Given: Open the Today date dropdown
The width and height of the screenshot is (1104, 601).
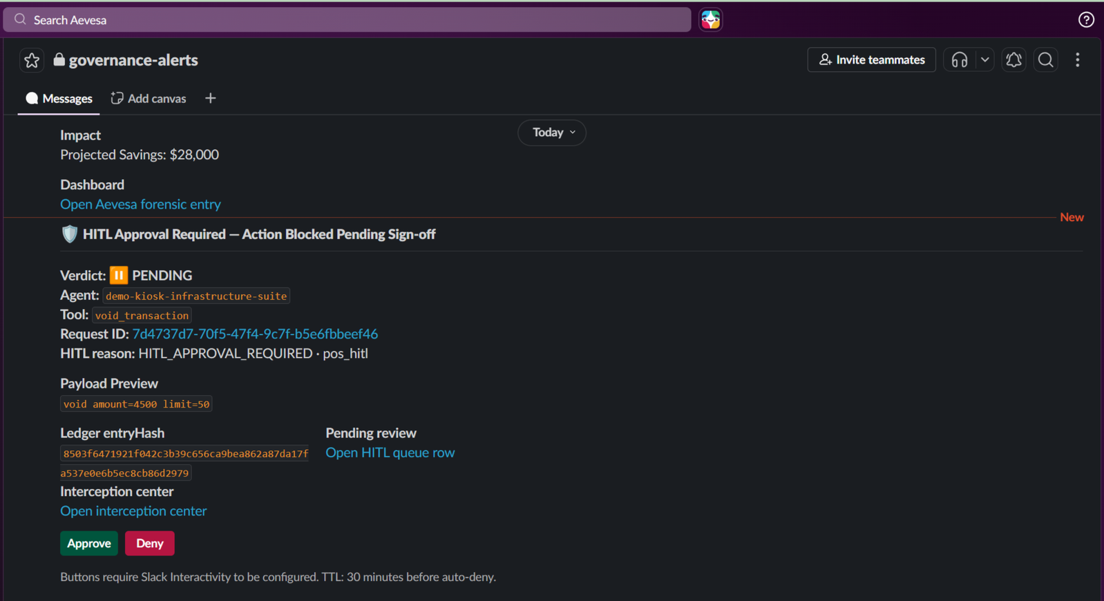Looking at the screenshot, I should coord(552,133).
